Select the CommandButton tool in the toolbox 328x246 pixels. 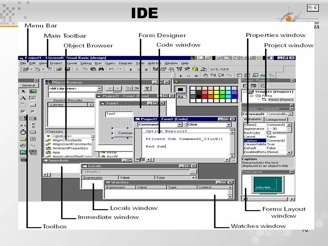tap(33, 105)
